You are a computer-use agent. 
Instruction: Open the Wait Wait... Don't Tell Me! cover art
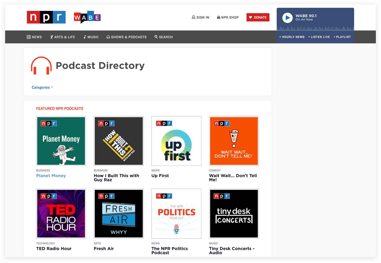tap(234, 141)
